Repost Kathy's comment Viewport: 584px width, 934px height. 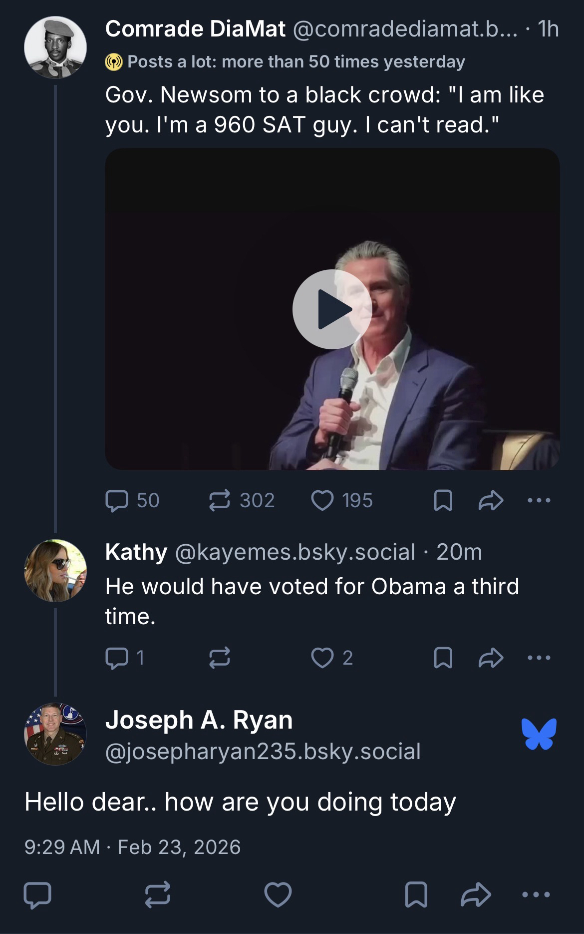(220, 658)
